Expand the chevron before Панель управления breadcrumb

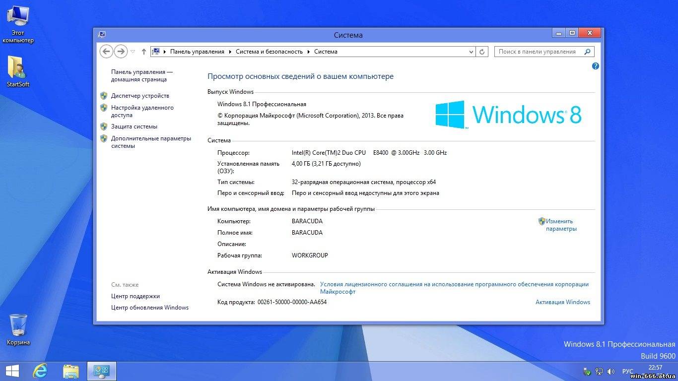coord(165,52)
